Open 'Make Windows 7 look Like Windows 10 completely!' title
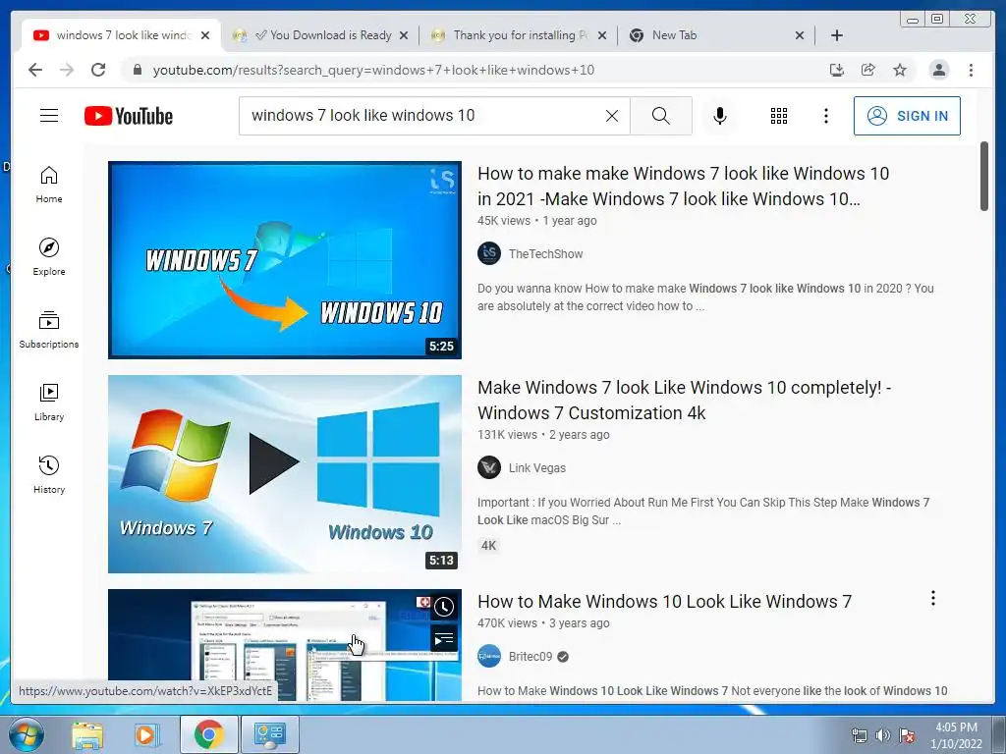This screenshot has width=1006, height=754. pyautogui.click(x=684, y=401)
